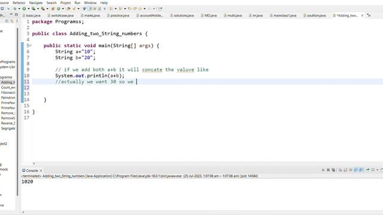The image size is (383, 215).
Task: Click the Previous Annotation arrow icon
Action: (x=120, y=9)
